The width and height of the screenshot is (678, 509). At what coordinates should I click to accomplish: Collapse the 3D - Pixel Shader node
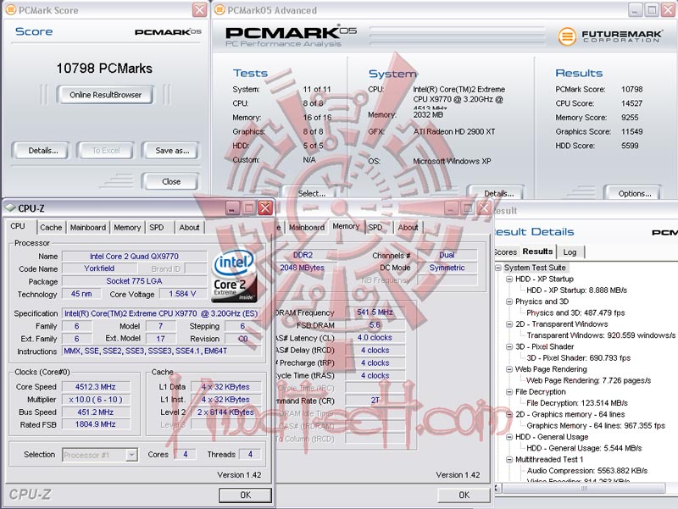pos(509,346)
